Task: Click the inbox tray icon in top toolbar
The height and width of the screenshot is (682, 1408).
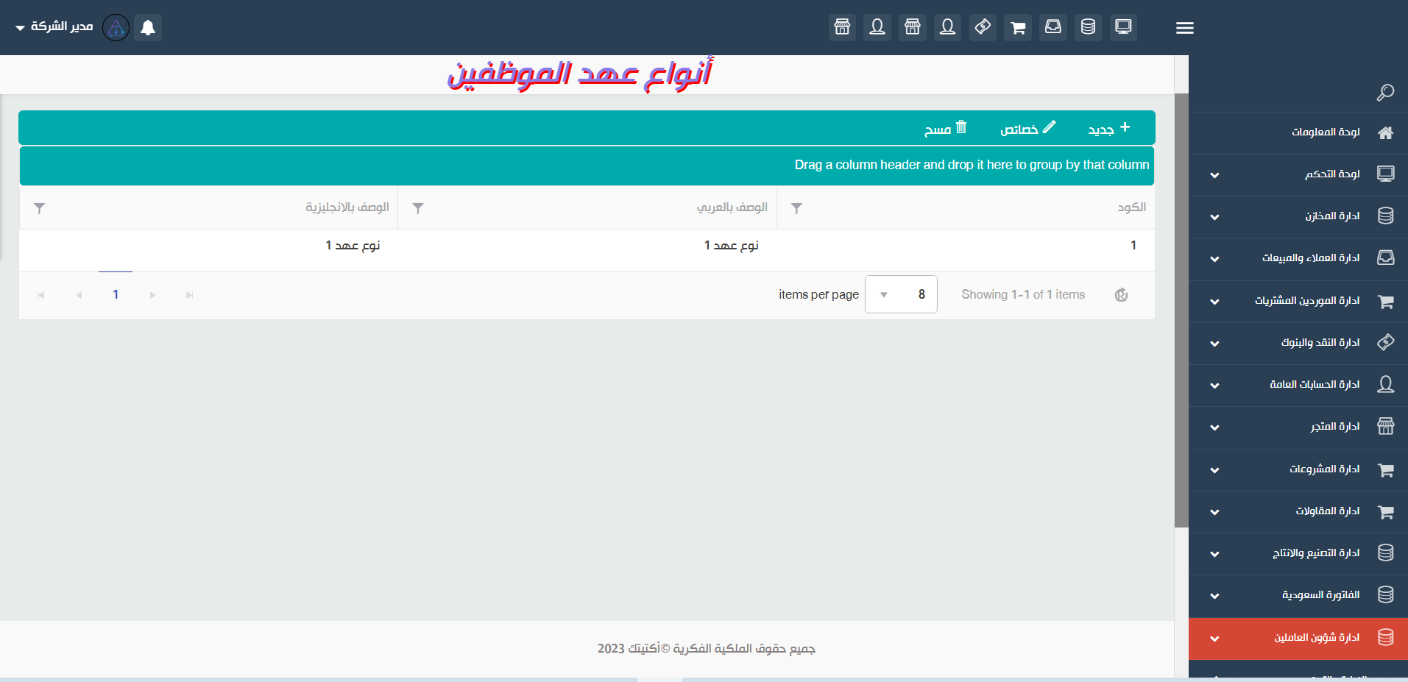Action: tap(1053, 27)
